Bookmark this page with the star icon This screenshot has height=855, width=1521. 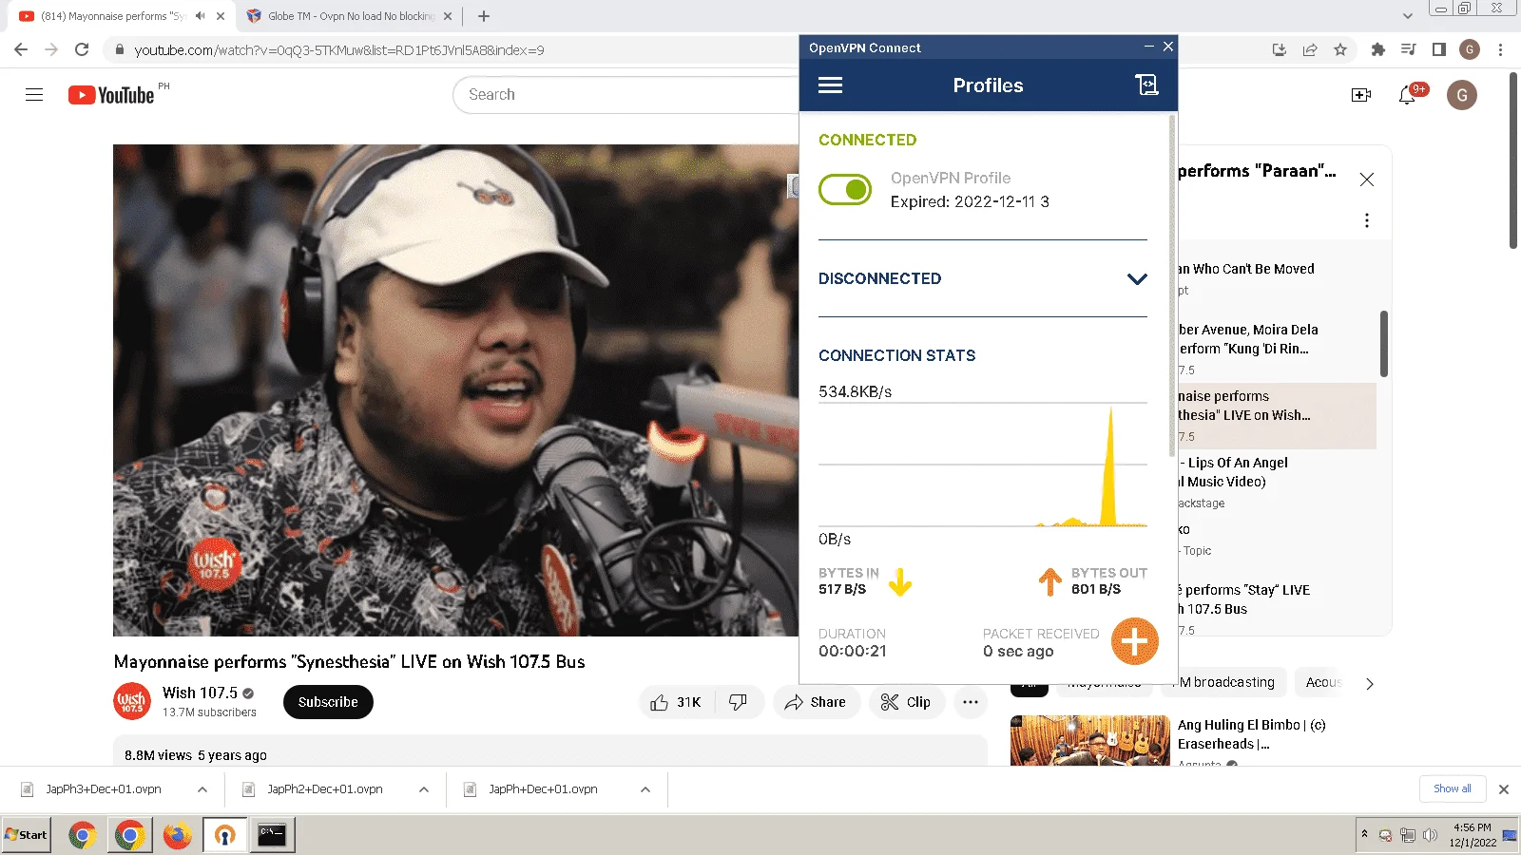(x=1340, y=49)
